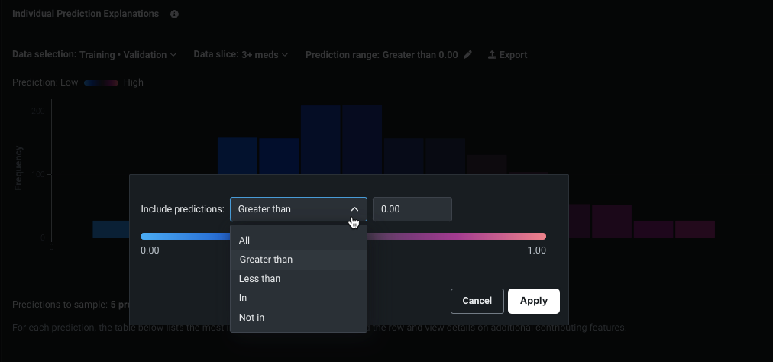Click the 1.00 label under the slider
Screen dimensions: 773x362
click(x=537, y=250)
